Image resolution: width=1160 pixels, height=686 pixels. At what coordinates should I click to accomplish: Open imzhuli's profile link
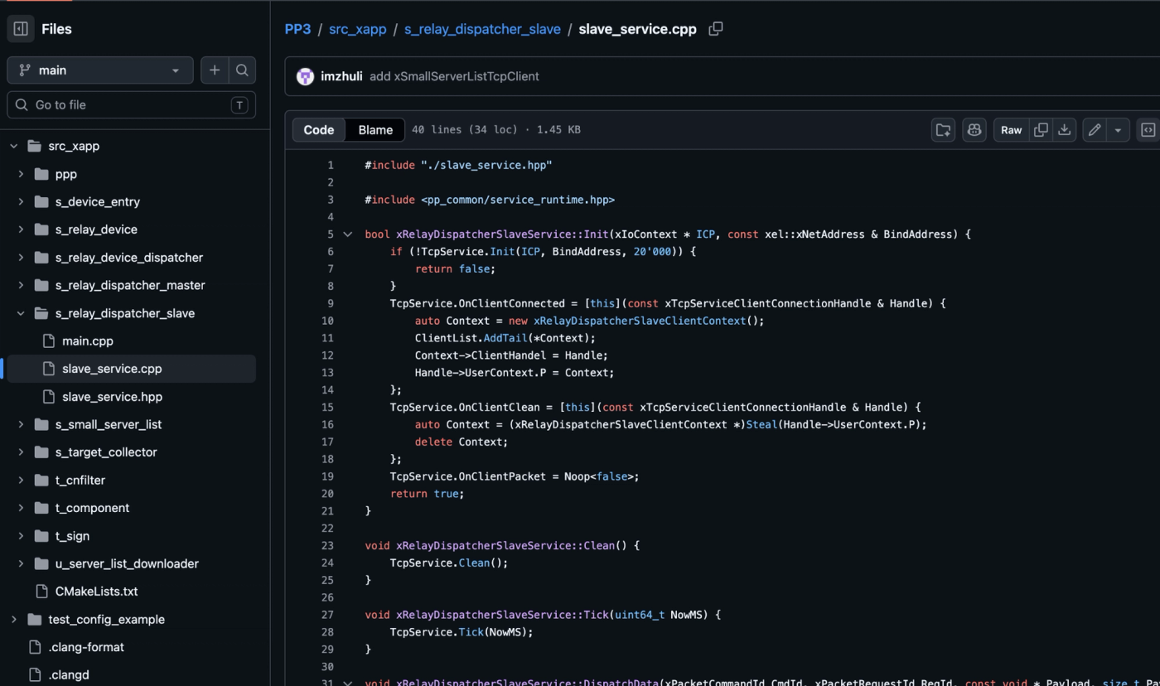click(341, 76)
